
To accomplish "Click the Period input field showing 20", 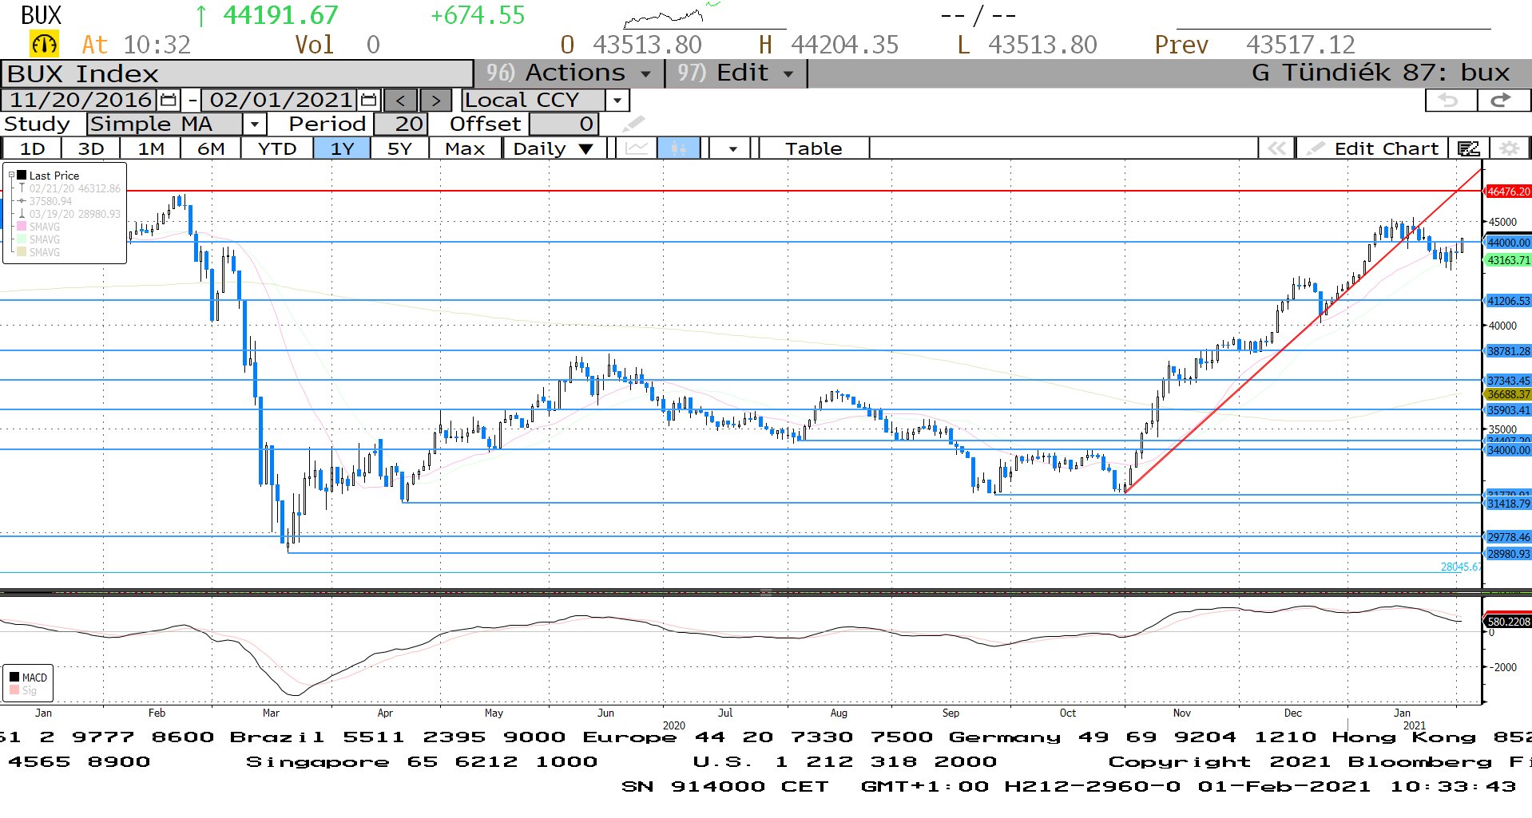I will (401, 124).
